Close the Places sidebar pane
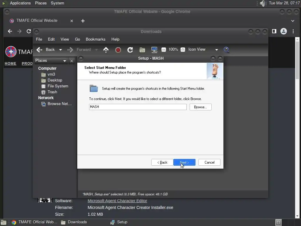 coord(72,61)
